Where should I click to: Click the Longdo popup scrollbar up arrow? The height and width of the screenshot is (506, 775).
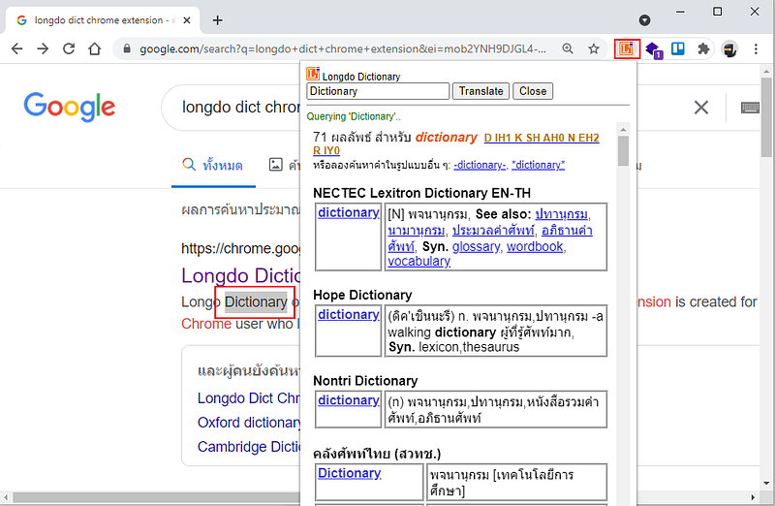pos(623,130)
